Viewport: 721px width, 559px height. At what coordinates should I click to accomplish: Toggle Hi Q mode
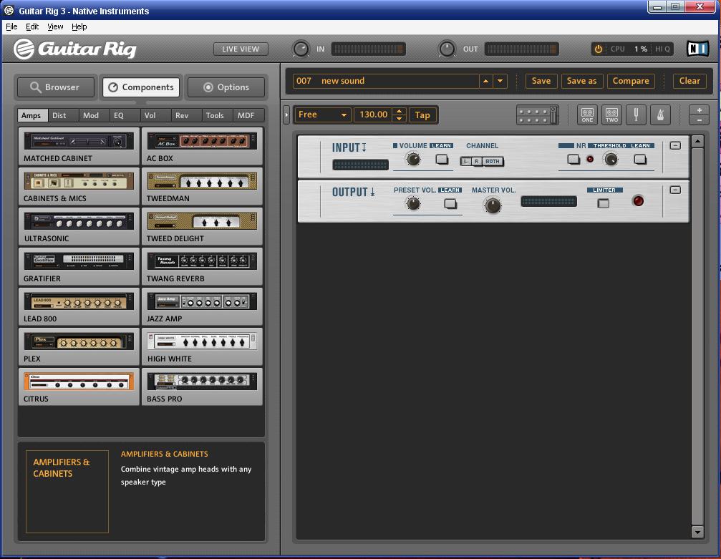click(x=662, y=49)
